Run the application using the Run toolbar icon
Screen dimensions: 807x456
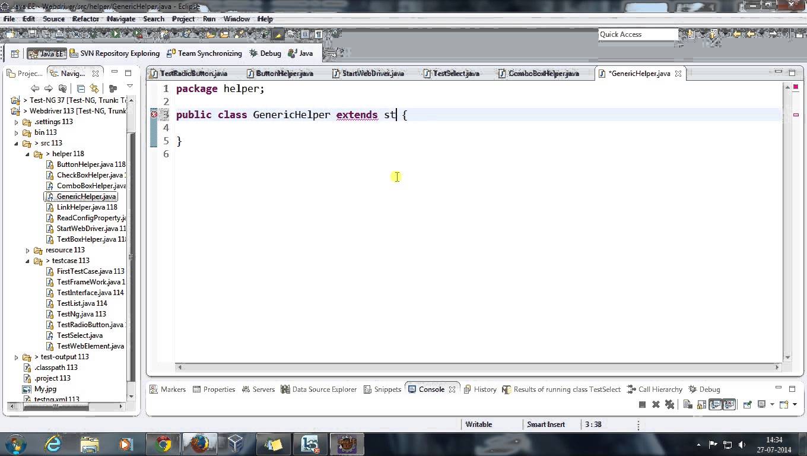pyautogui.click(x=116, y=34)
